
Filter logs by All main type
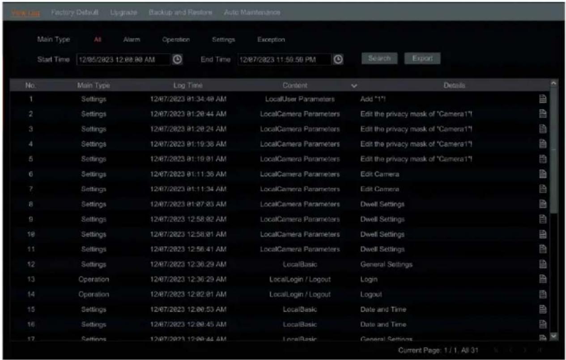[x=98, y=40]
